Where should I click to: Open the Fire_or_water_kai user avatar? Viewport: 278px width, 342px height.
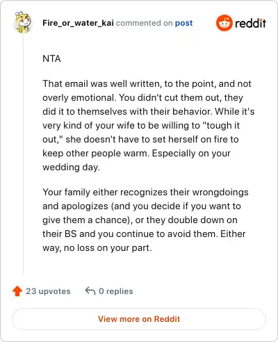click(x=23, y=22)
